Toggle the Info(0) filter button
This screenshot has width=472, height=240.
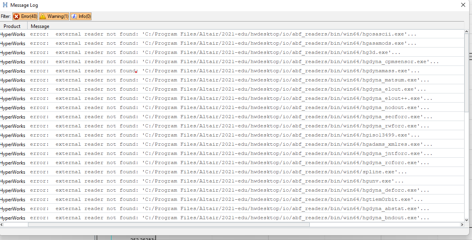click(81, 16)
